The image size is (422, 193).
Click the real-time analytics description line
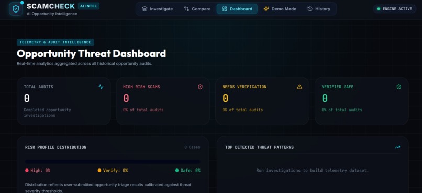(84, 64)
